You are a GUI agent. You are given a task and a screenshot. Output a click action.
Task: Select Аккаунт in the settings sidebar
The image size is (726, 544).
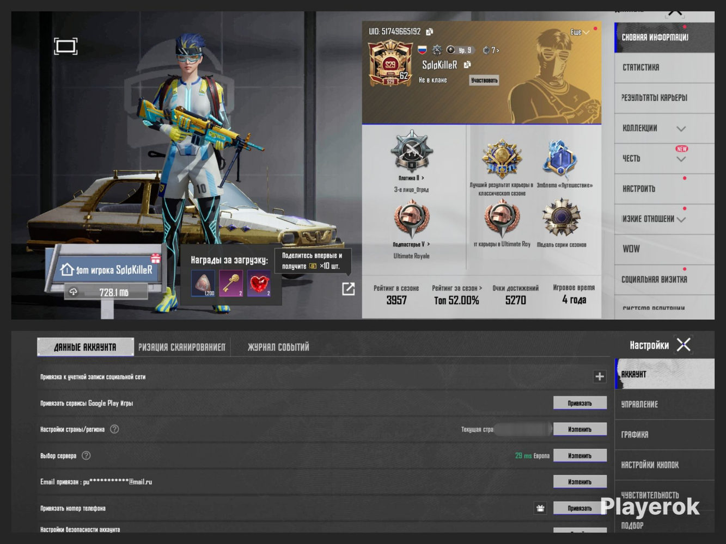pos(664,374)
